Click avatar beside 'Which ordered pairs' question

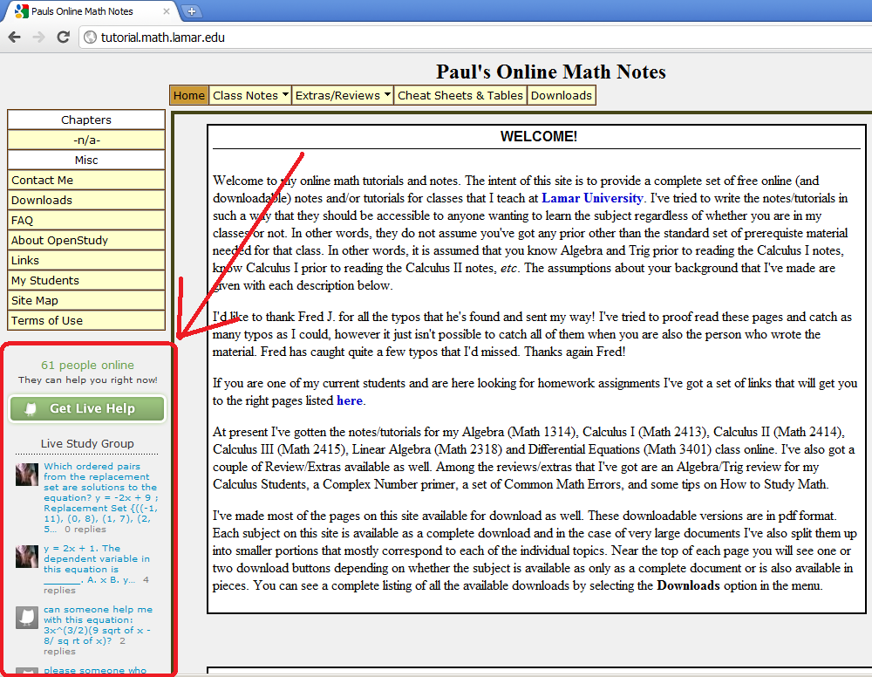[x=27, y=475]
